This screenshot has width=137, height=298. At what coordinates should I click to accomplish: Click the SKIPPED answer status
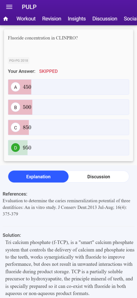[48, 71]
